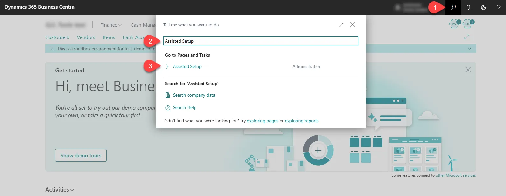Open the other Microsoft services link
The width and height of the screenshot is (506, 196).
pos(456,175)
